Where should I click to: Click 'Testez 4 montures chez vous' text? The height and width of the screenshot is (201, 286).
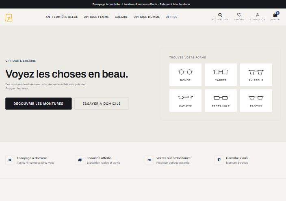[36, 163]
